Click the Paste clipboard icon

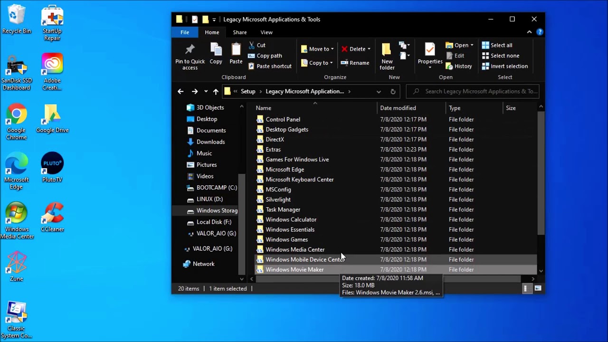tap(236, 53)
